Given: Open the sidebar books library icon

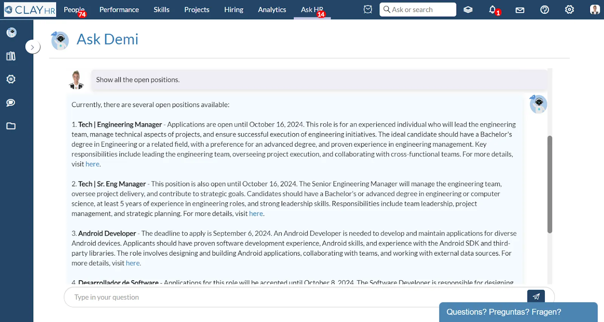Looking at the screenshot, I should click(11, 56).
